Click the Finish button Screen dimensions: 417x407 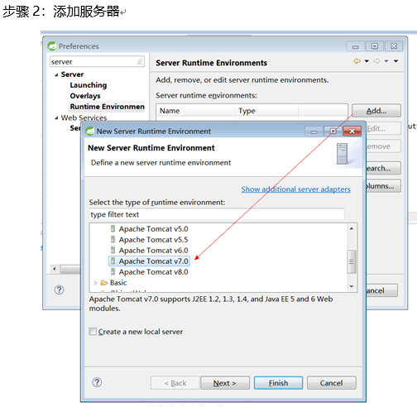[x=278, y=383]
